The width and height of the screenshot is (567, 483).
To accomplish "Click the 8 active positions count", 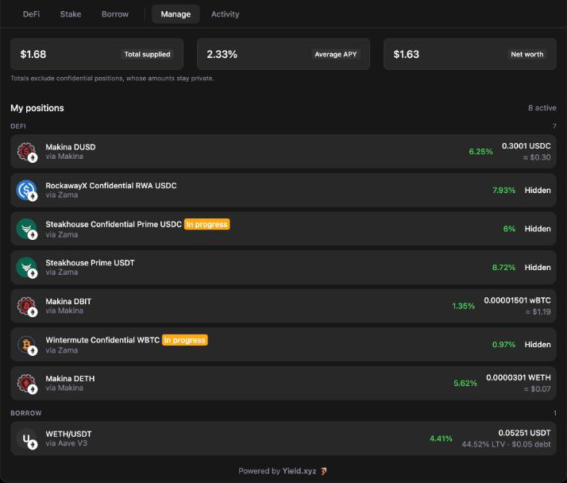I will (542, 108).
